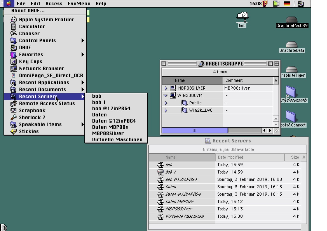
Task: Choose 'Daten MBP08s' from Recent Servers submenu
Action: point(116,127)
